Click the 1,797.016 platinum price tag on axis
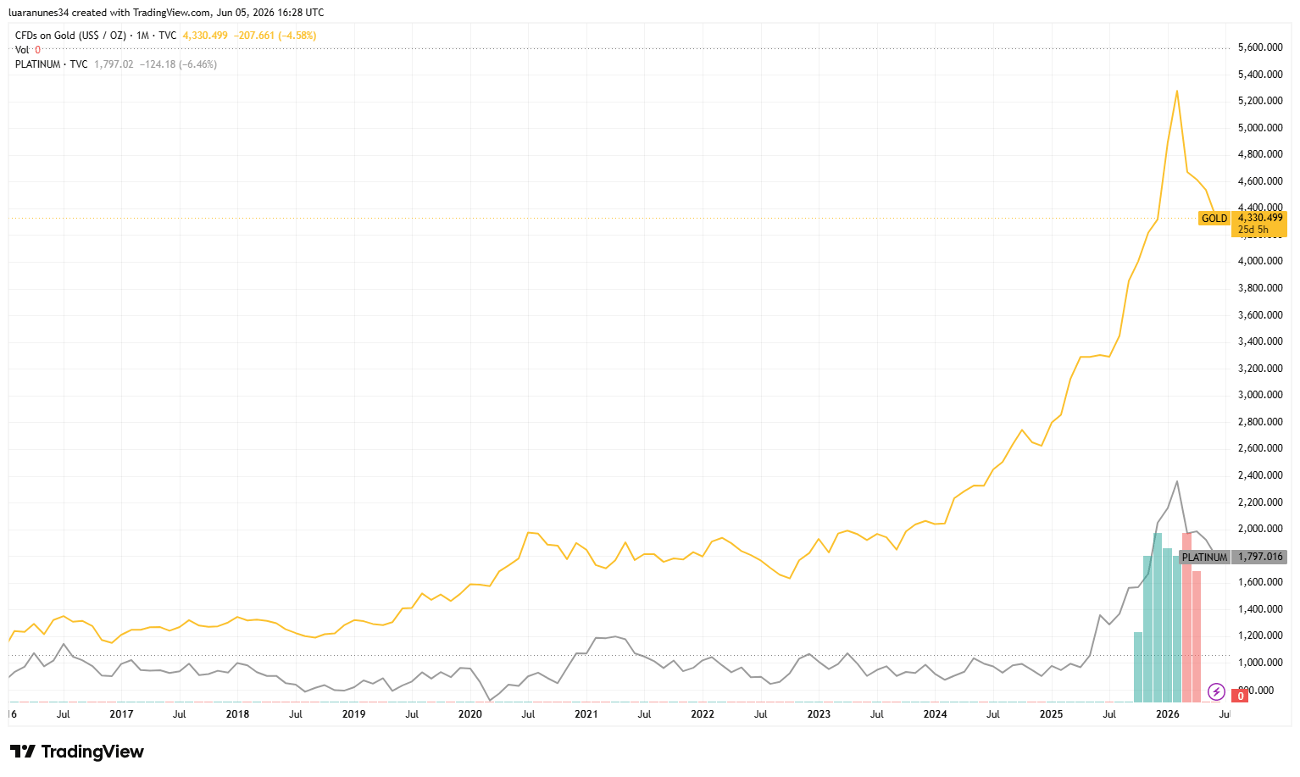Image resolution: width=1300 pixels, height=777 pixels. point(1260,557)
